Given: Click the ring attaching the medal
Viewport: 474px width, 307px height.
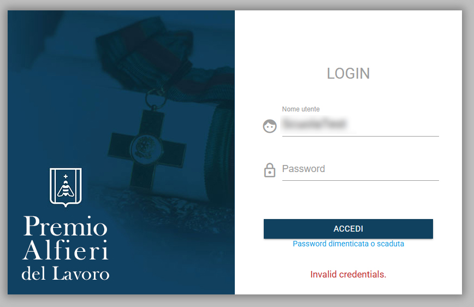Looking at the screenshot, I should 156,97.
